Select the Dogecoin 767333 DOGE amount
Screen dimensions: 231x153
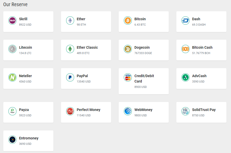pyautogui.click(x=143, y=53)
